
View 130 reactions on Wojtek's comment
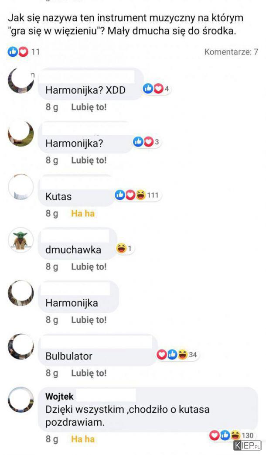[x=232, y=435]
